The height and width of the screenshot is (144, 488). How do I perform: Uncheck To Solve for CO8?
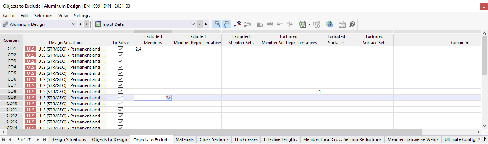click(121, 92)
